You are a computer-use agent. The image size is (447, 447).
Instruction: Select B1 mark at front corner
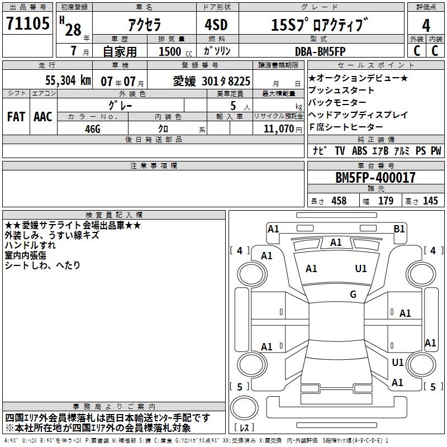point(399,229)
